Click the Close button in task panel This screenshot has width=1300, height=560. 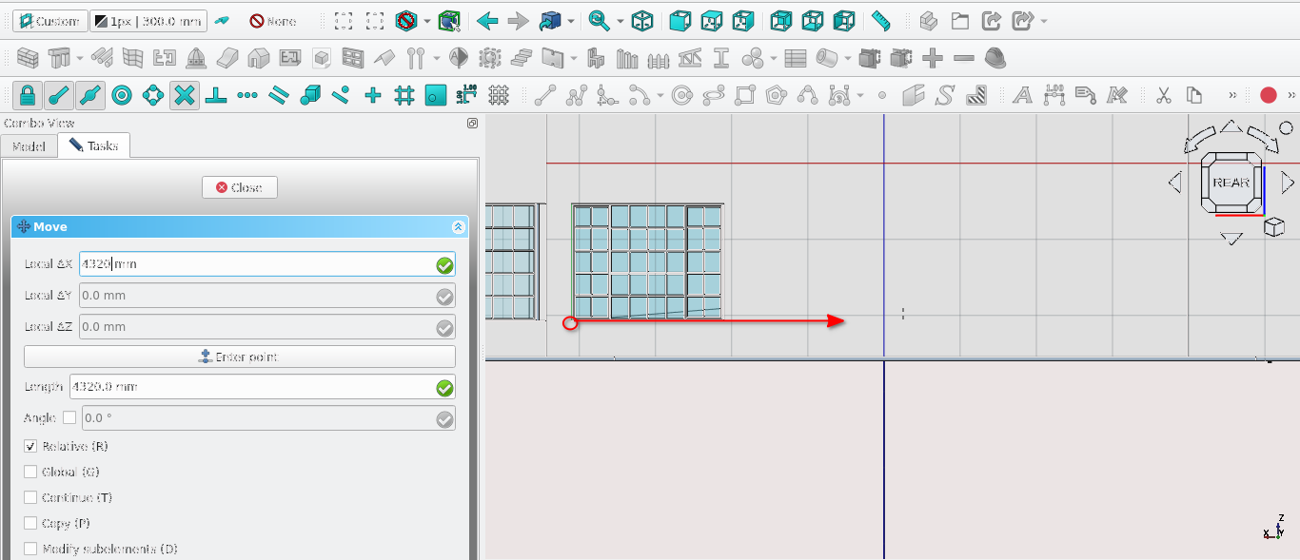tap(239, 187)
